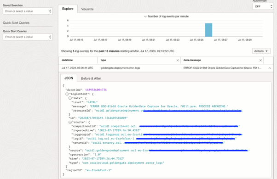Viewport: 277px width, 179px height.
Task: Open the Quick Start Queries dropdown
Action: pos(28,37)
